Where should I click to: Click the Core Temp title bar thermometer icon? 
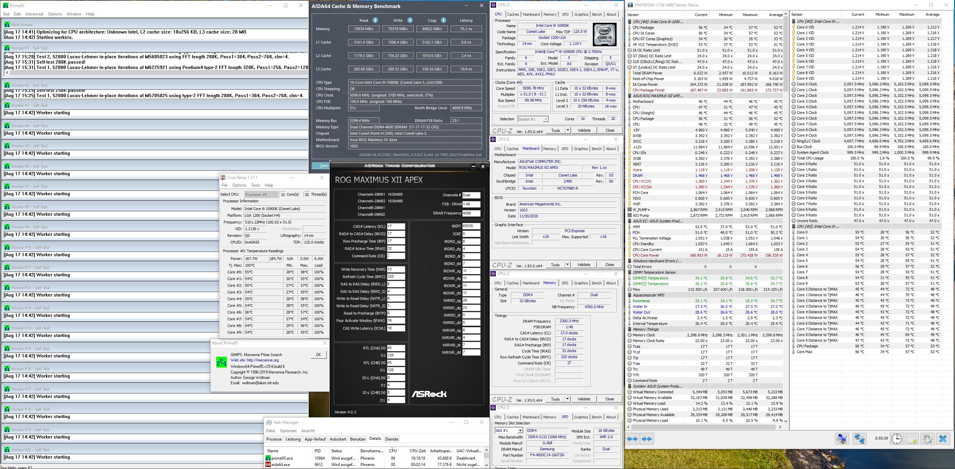[x=223, y=178]
